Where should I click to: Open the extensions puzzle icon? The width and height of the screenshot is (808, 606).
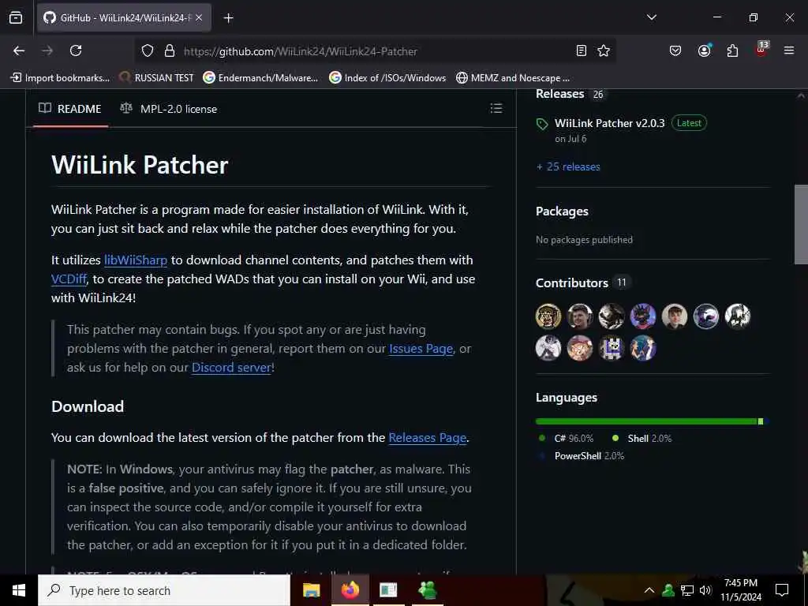[732, 50]
